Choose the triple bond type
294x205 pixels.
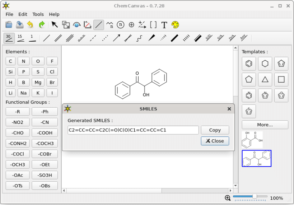pyautogui.click(x=70, y=38)
